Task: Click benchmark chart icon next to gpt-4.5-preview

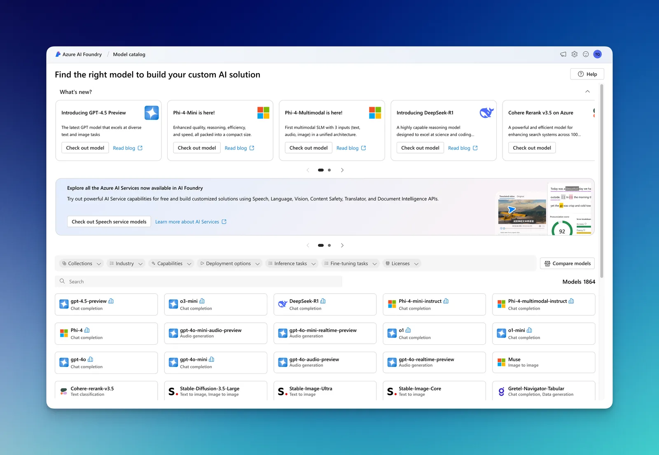Action: pos(111,301)
